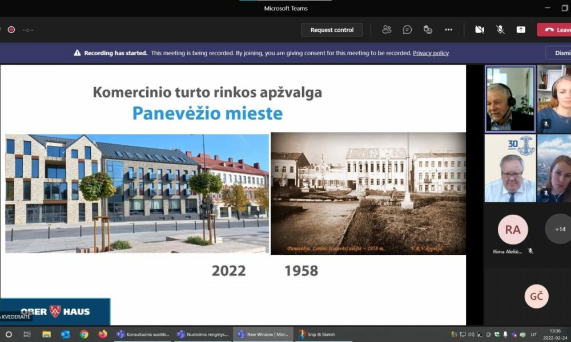Click the purple Teams tray icon
This screenshot has height=342, width=571.
coord(514,335)
